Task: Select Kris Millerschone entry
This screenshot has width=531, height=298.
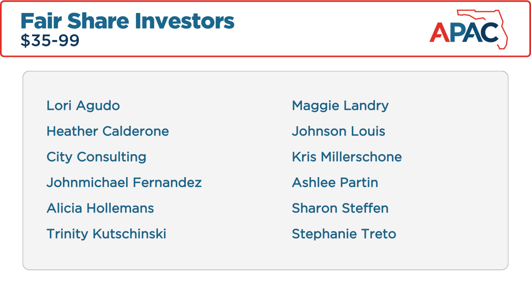Action: pyautogui.click(x=347, y=157)
